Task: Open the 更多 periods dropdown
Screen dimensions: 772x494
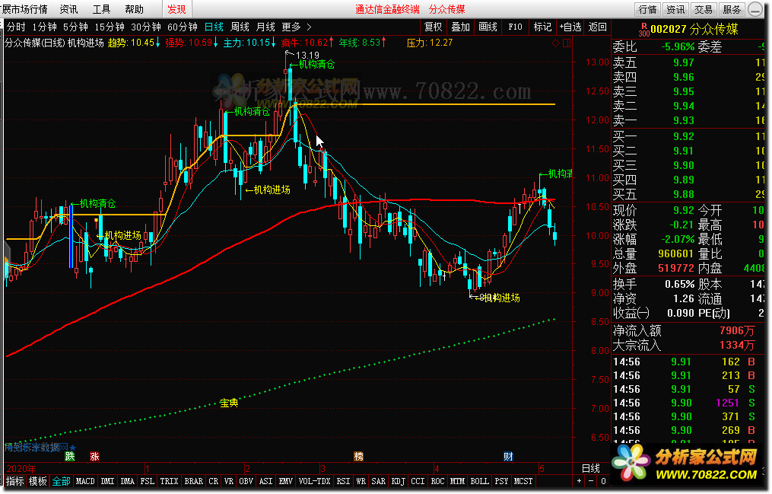Action: tap(291, 27)
